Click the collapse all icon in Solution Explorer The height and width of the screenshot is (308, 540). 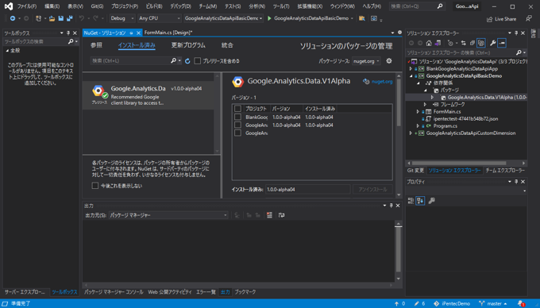[x=472, y=43]
